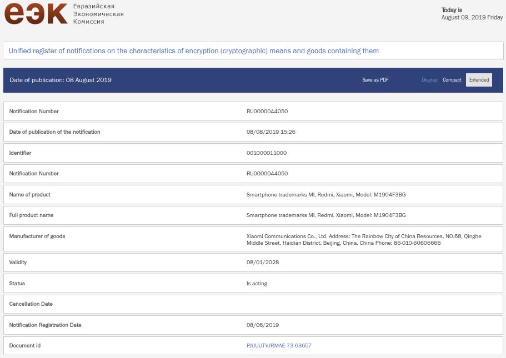Open document link PJUUUTVJRMAE-73-63657
506x358 pixels.
[x=279, y=346]
